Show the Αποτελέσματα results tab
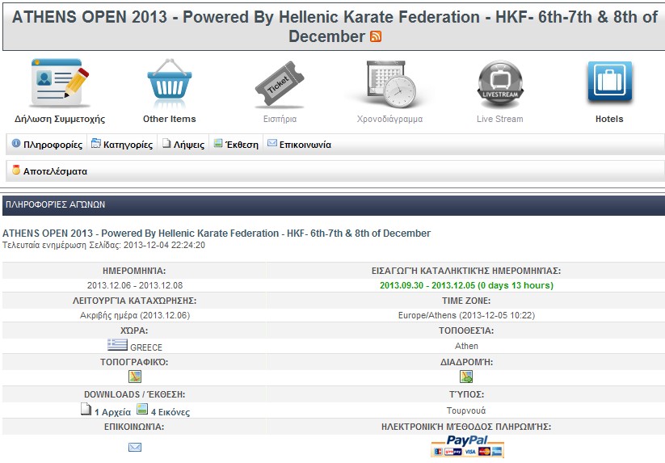Image resolution: width=665 pixels, height=463 pixels. (x=49, y=171)
